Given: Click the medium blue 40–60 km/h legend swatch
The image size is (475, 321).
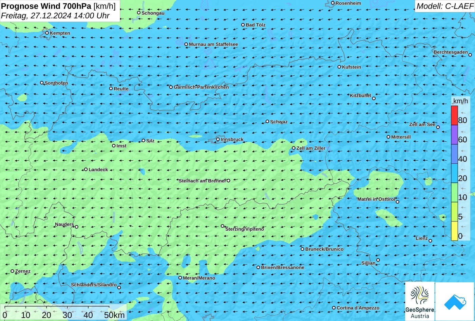Looking at the screenshot, I should point(454,154).
